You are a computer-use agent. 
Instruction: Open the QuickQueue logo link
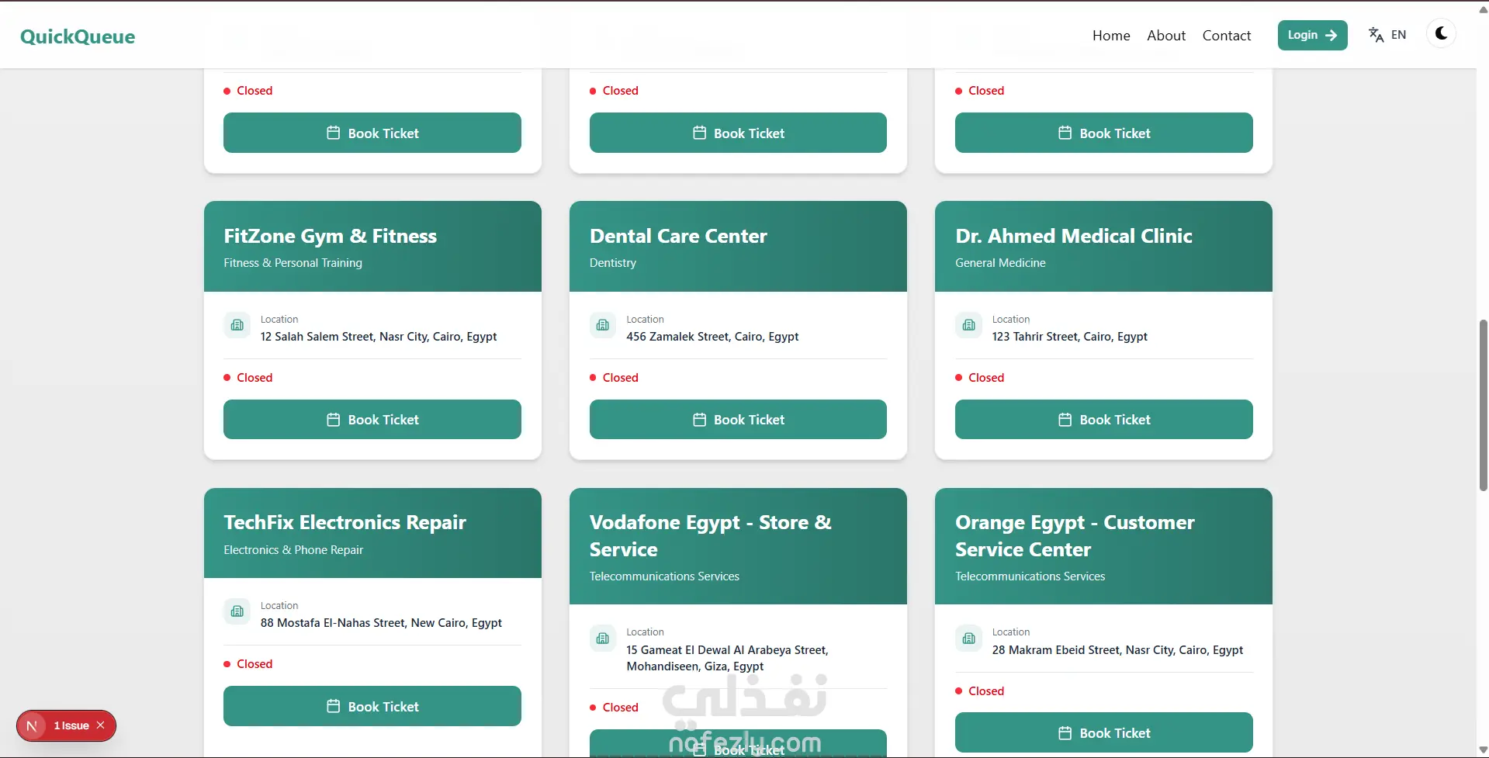[78, 36]
